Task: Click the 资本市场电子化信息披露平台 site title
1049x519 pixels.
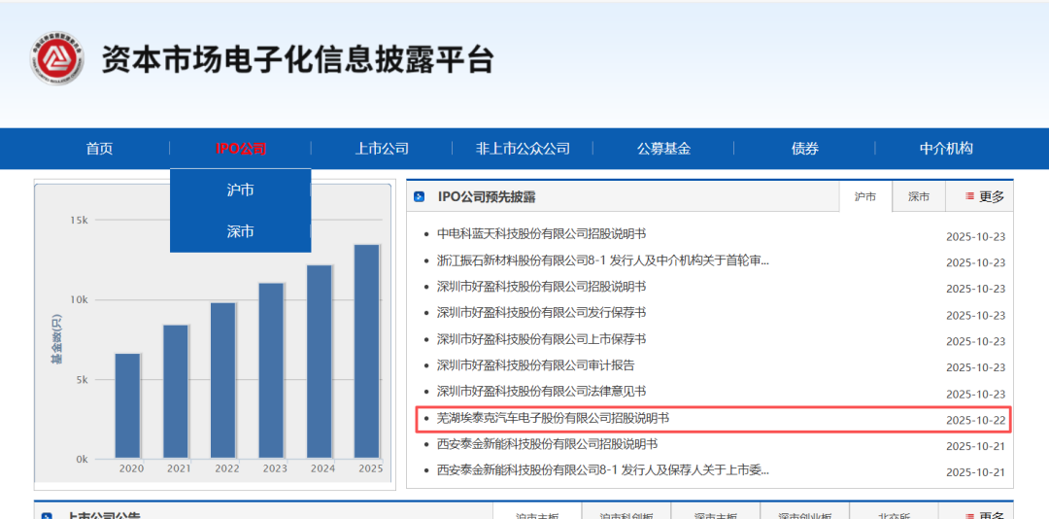Action: point(298,59)
